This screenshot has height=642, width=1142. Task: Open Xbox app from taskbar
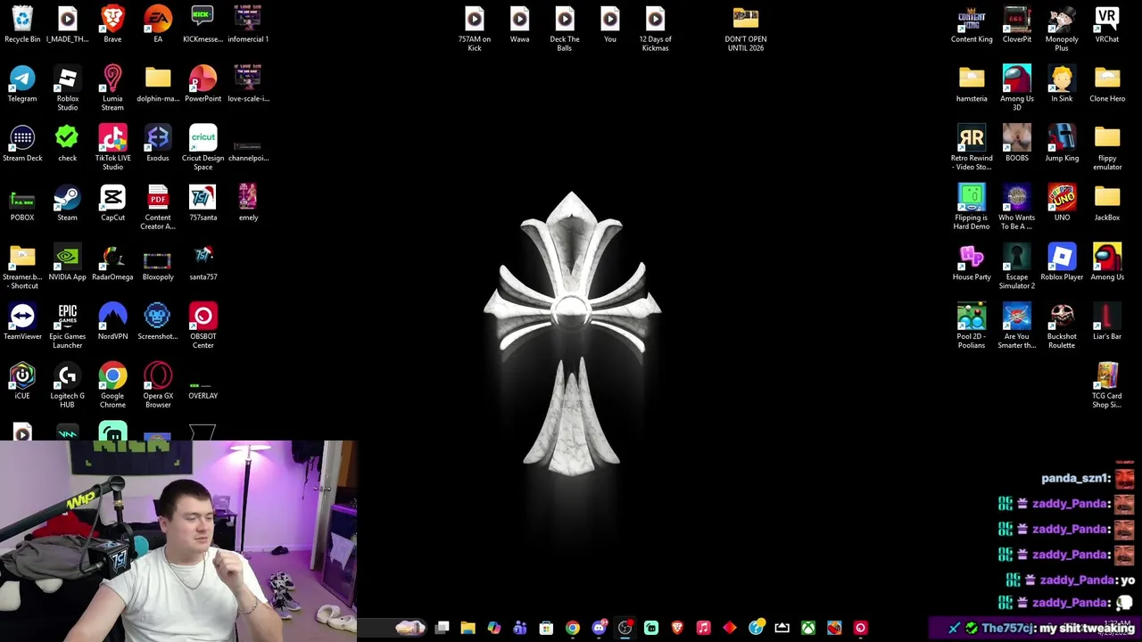click(x=807, y=628)
